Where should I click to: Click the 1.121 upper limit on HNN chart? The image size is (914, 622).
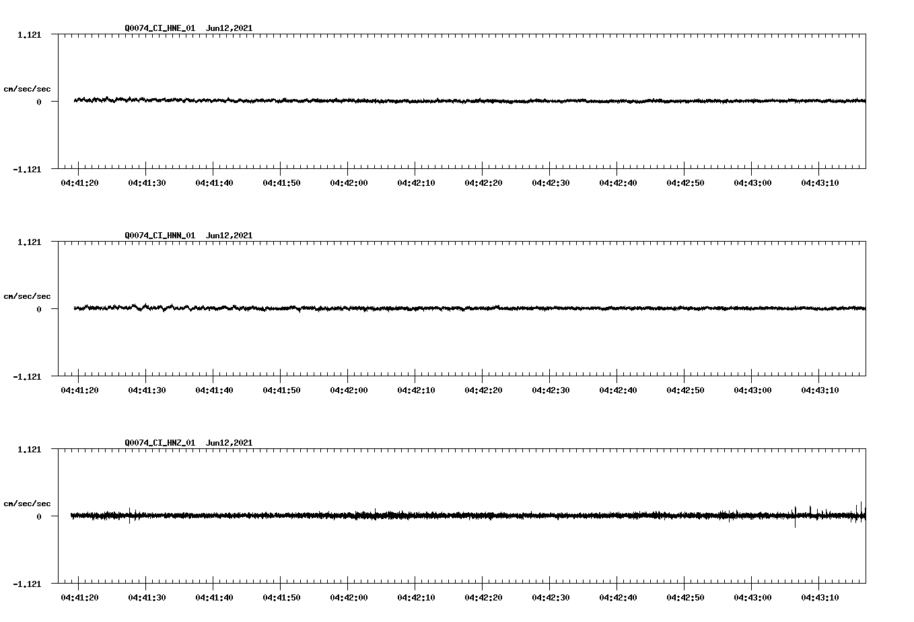click(x=30, y=242)
